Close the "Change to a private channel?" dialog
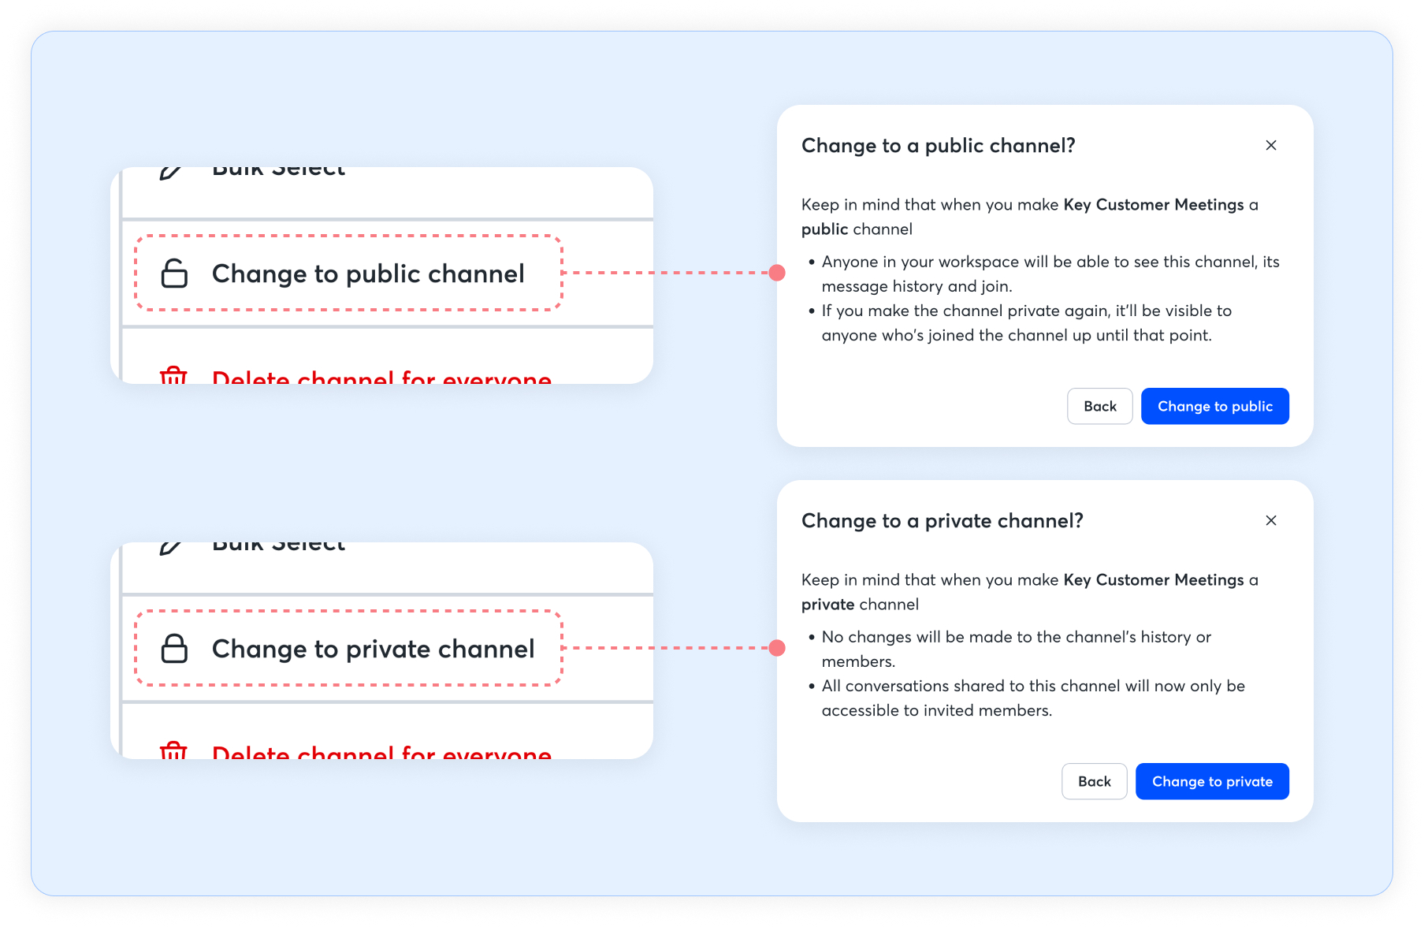 (1270, 520)
